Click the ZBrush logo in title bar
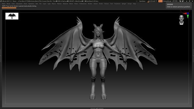Viewport: 194px width, 109px height. 1,1
